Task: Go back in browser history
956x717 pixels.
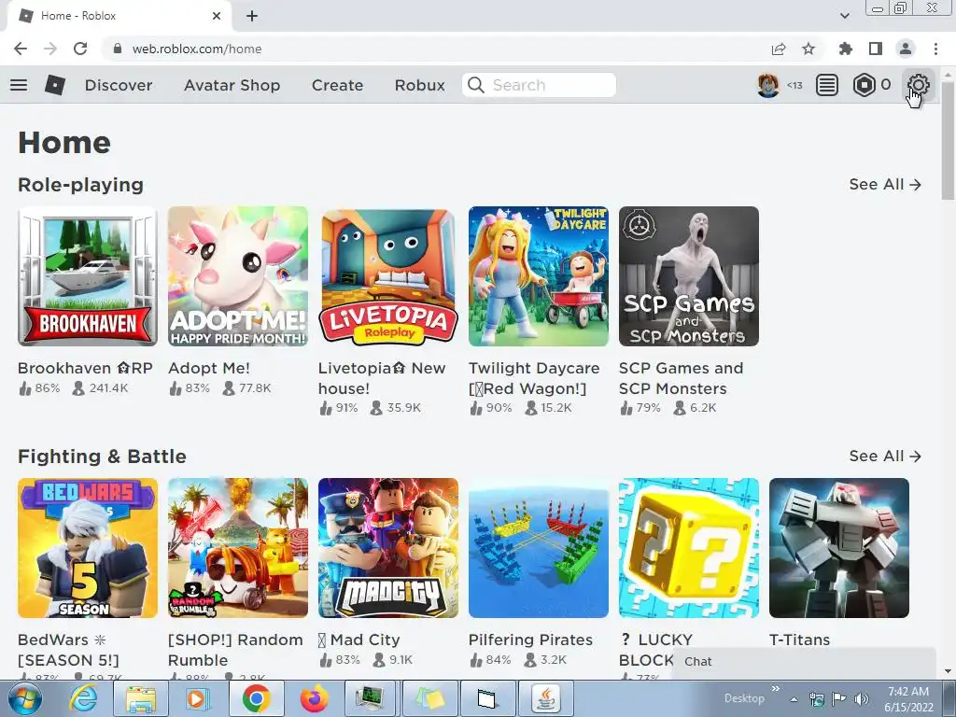Action: [21, 49]
